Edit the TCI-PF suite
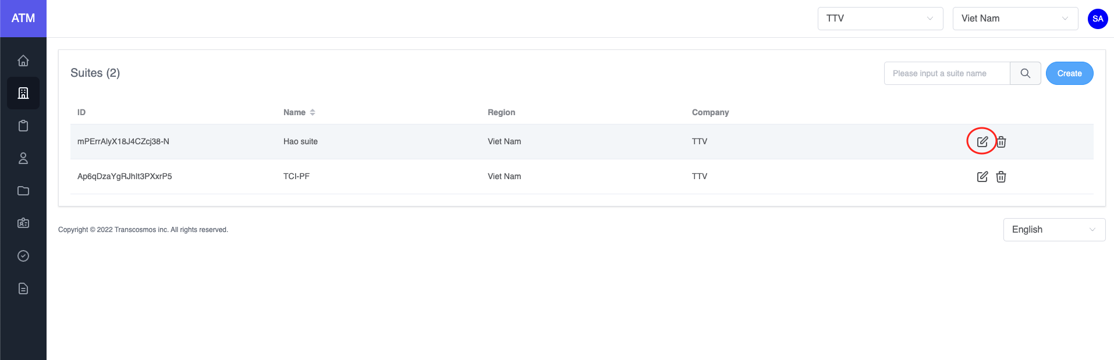Viewport: 1114px width, 360px height. pos(982,176)
